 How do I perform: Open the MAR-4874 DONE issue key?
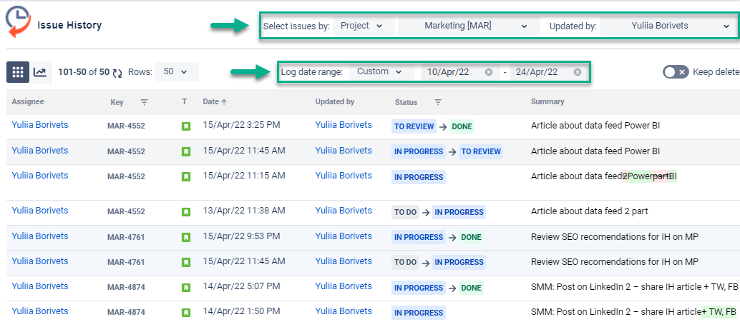(126, 287)
